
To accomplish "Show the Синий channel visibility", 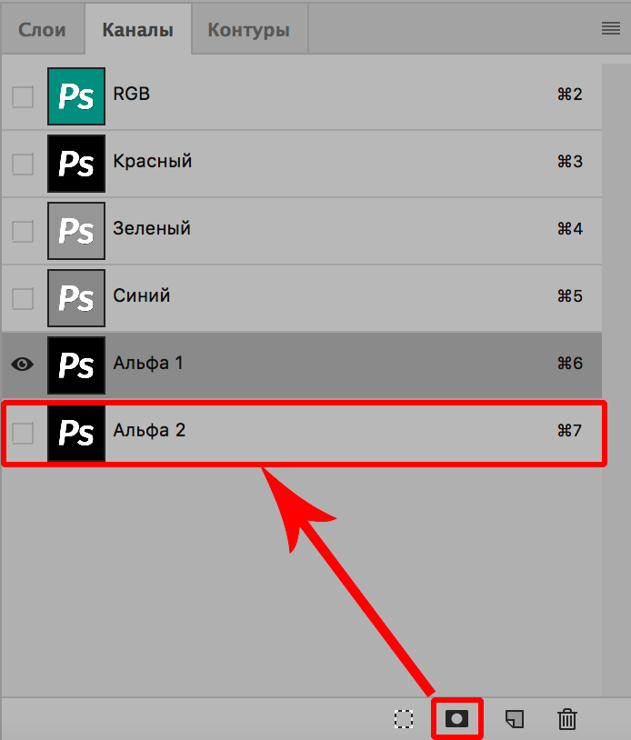I will [22, 297].
